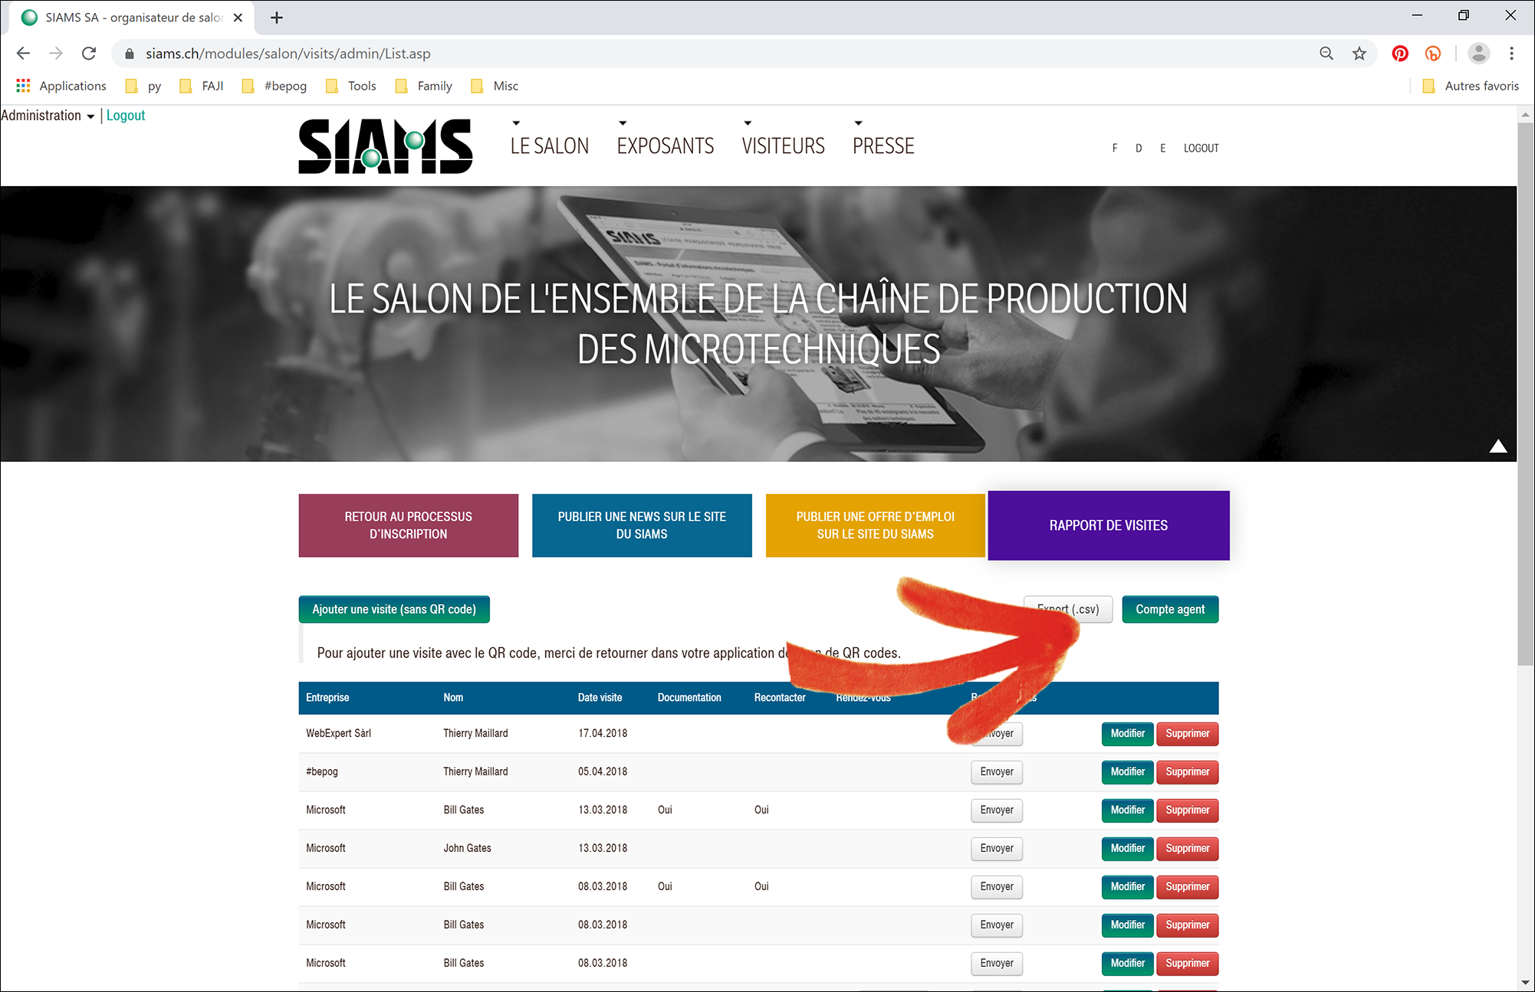The image size is (1535, 992).
Task: Open the Chrome three-dot menu
Action: [x=1511, y=54]
